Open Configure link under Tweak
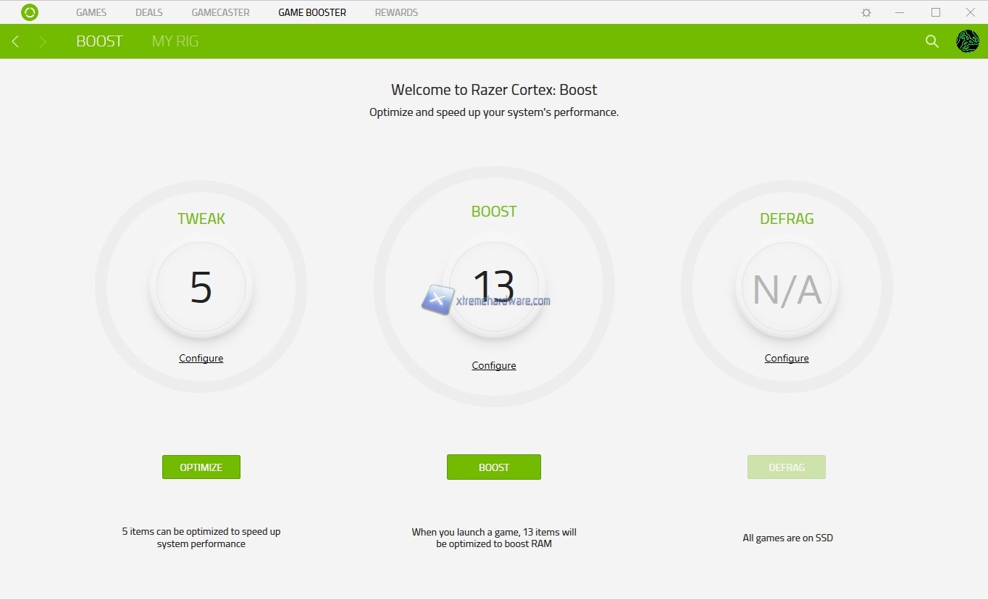The image size is (988, 600). [201, 358]
